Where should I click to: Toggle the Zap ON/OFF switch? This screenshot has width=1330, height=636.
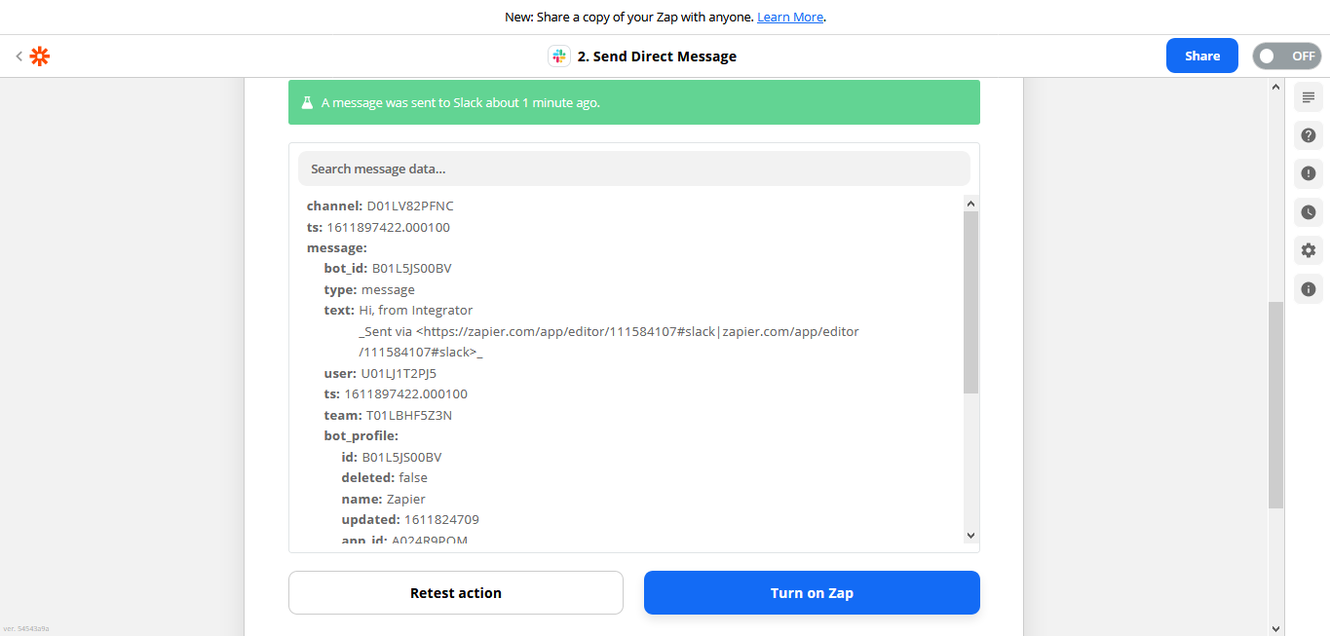click(x=1286, y=56)
